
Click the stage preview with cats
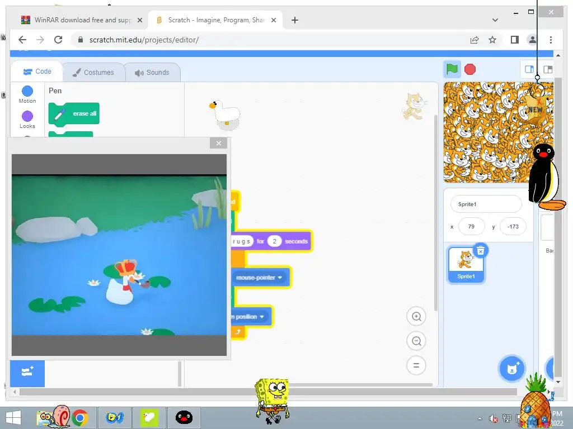(x=499, y=132)
